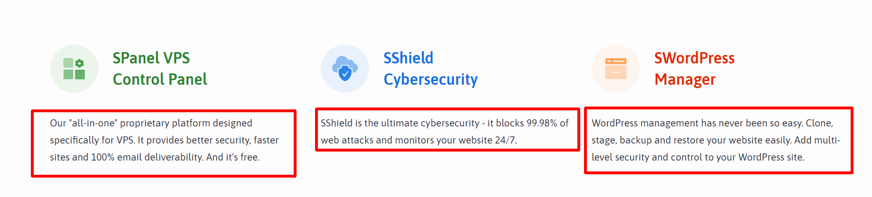Click the small gear in SPanel icon

79,63
